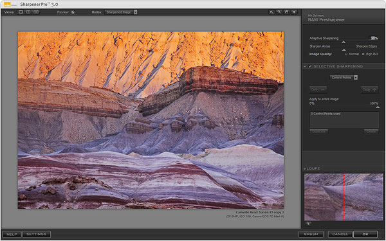This screenshot has width=386, height=241.
Task: Click the Loupe preview thumbnail
Action: (x=344, y=197)
